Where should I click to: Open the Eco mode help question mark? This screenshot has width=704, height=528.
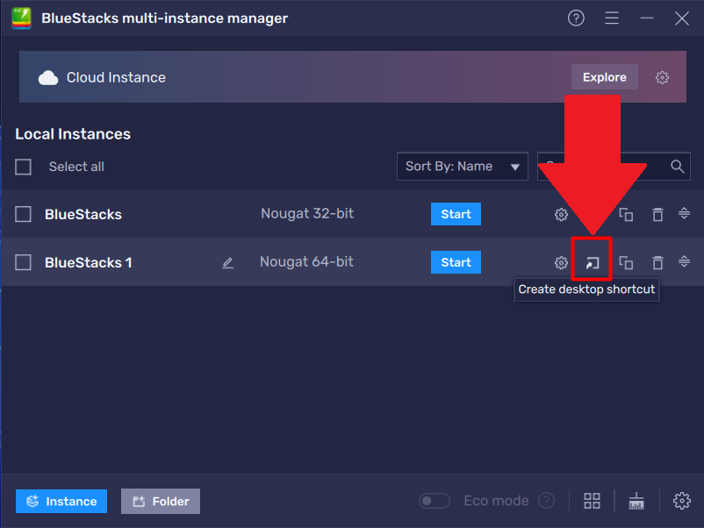[x=546, y=500]
